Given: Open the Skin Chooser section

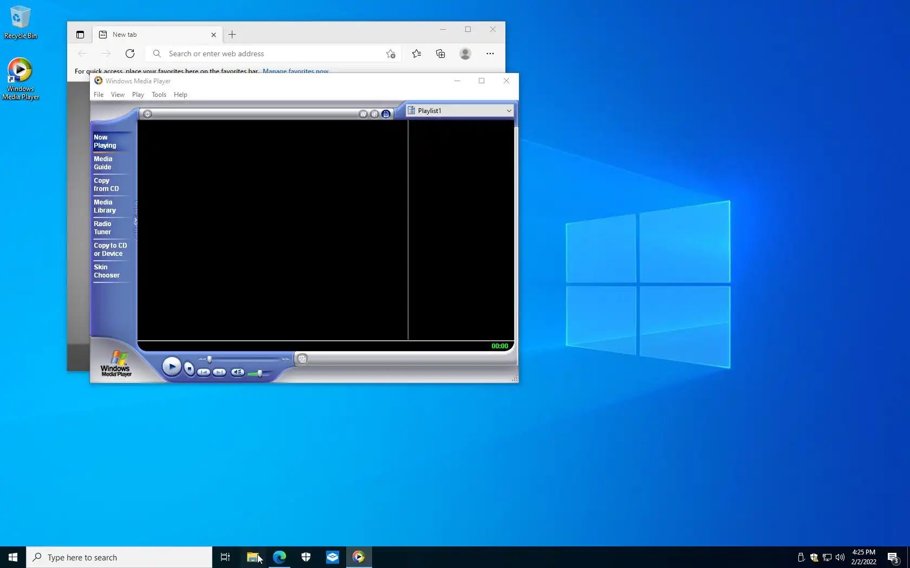Looking at the screenshot, I should [112, 271].
